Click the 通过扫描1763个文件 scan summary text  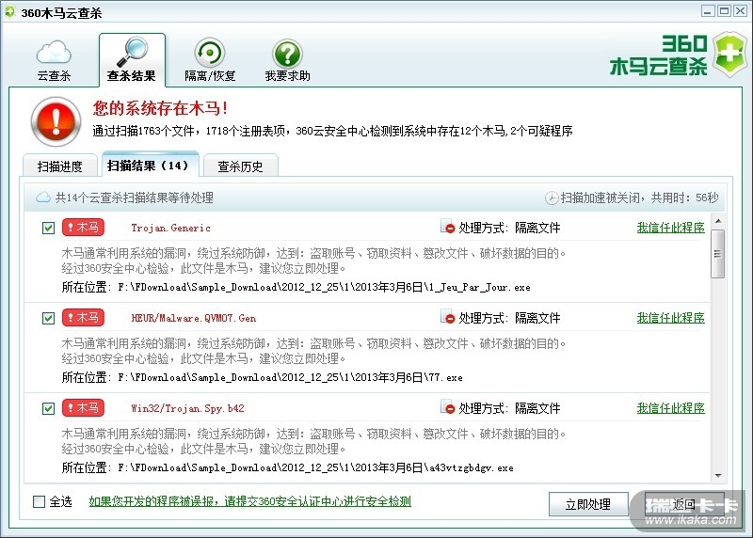point(332,131)
